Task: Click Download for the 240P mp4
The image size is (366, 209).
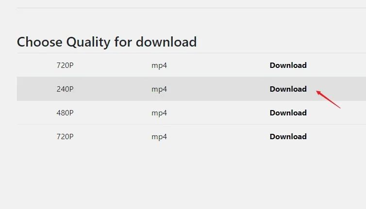Action: coord(288,89)
